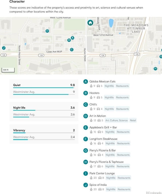
Task: Click the Character section heading
Action: click(x=17, y=2)
